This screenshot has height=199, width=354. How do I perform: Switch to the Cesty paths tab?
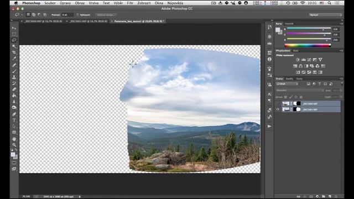(x=299, y=78)
